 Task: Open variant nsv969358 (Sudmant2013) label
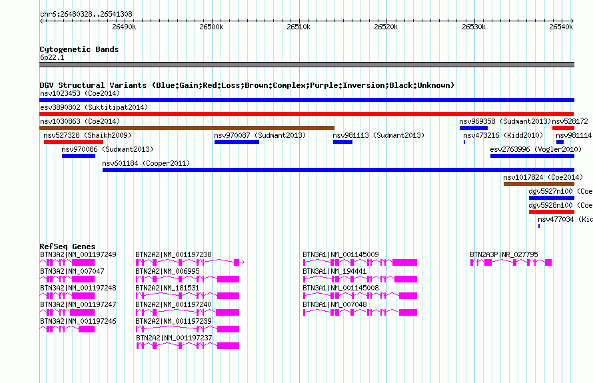[x=505, y=121]
